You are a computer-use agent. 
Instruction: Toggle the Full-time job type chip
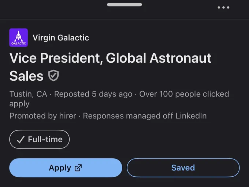[x=40, y=139]
